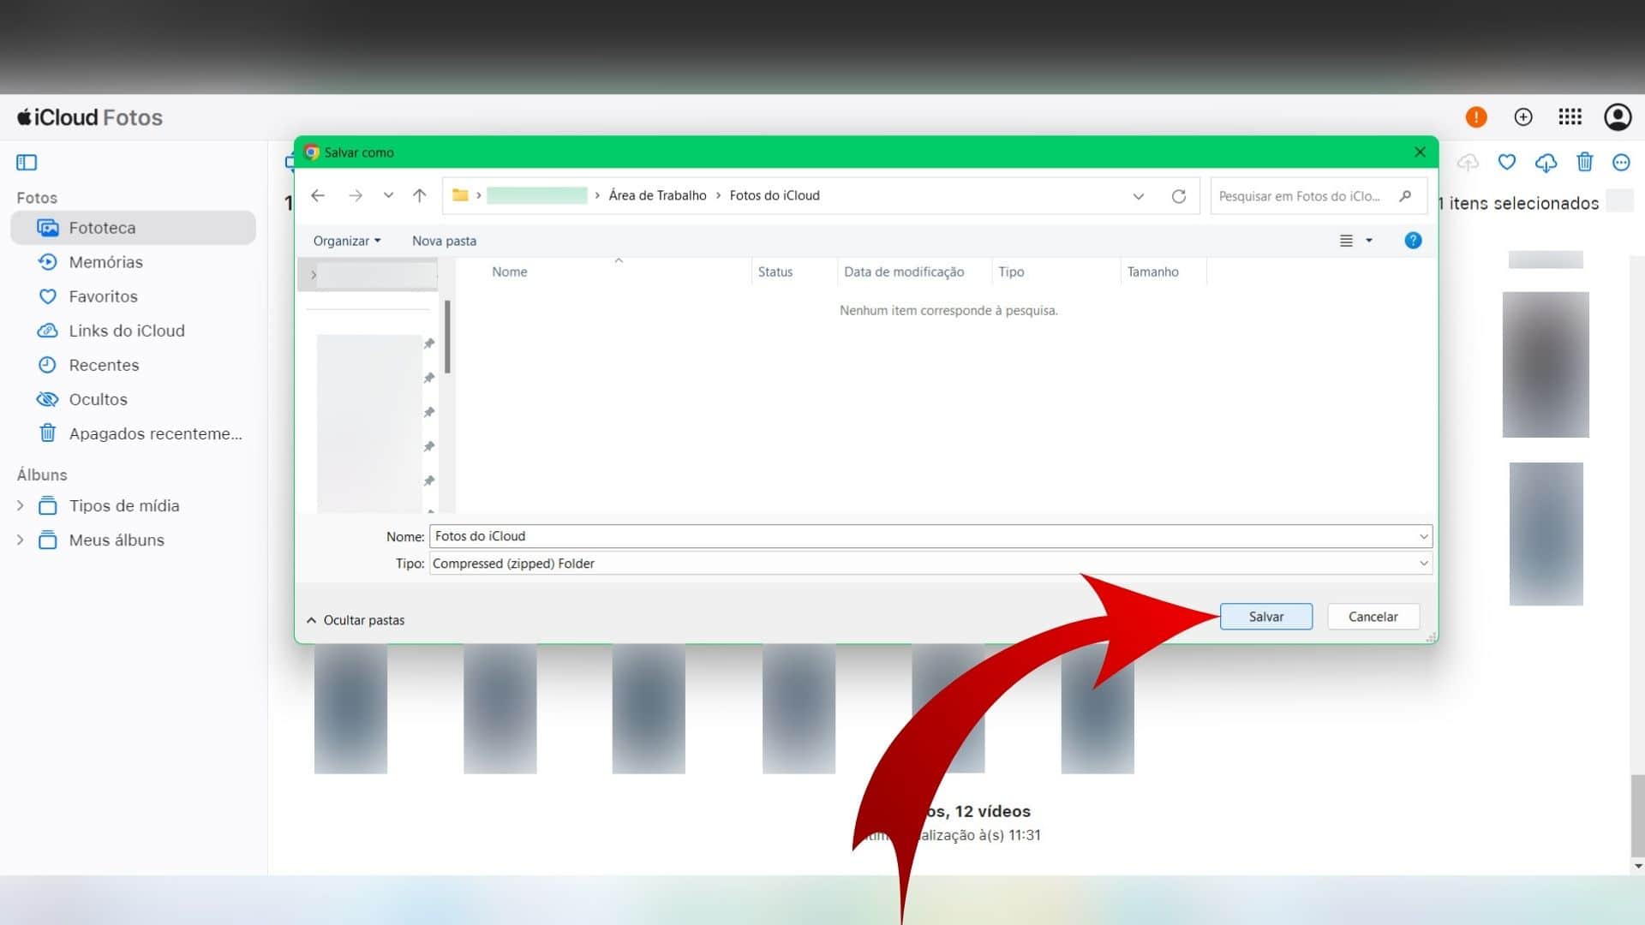Image resolution: width=1645 pixels, height=925 pixels.
Task: Collapse folders with Ocultar pastas
Action: point(356,620)
